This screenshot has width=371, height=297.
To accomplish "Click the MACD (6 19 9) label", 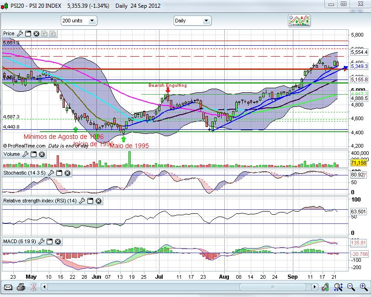I will (x=20, y=241).
